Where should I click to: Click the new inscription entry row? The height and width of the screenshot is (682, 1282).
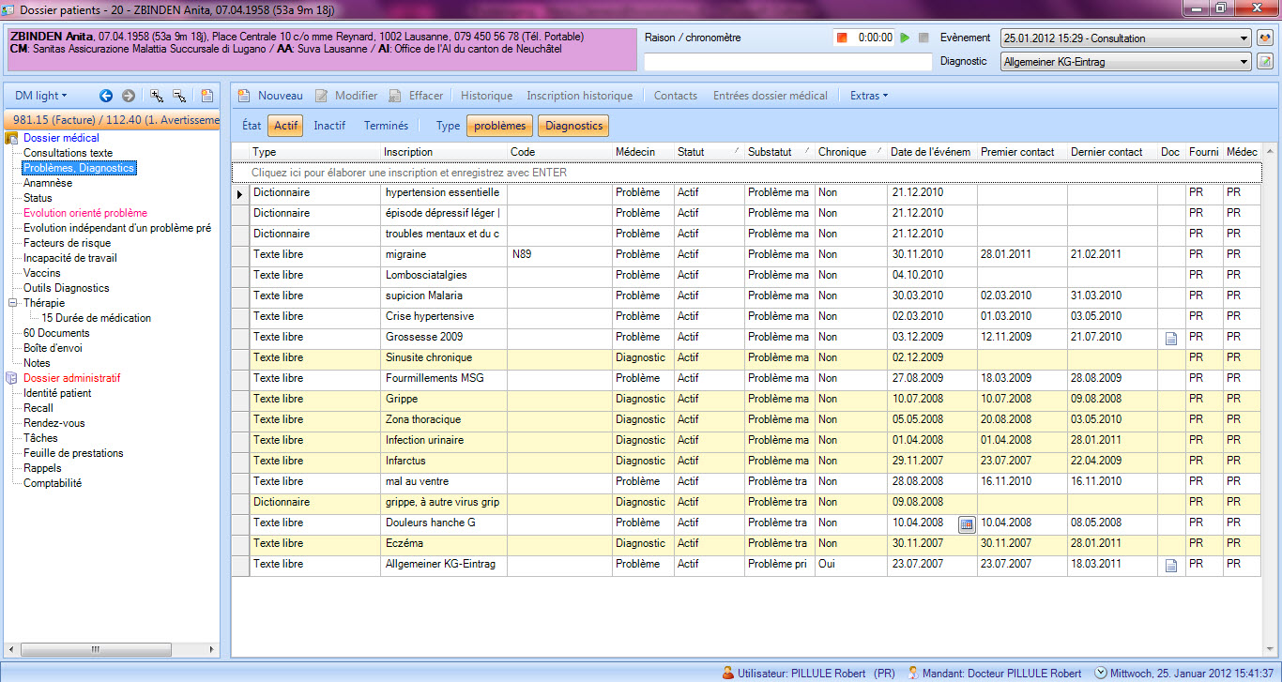746,173
